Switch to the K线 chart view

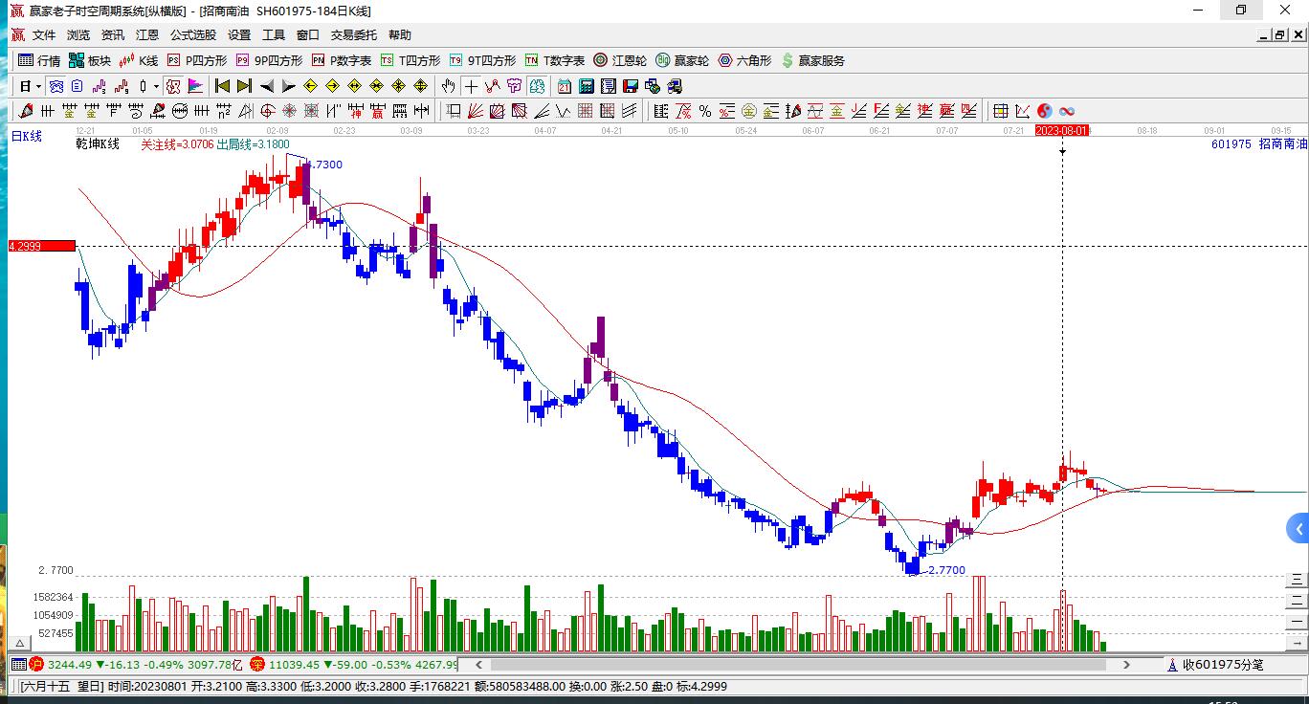[139, 60]
